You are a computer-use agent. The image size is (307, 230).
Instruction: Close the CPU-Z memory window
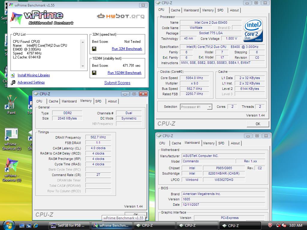(143, 94)
